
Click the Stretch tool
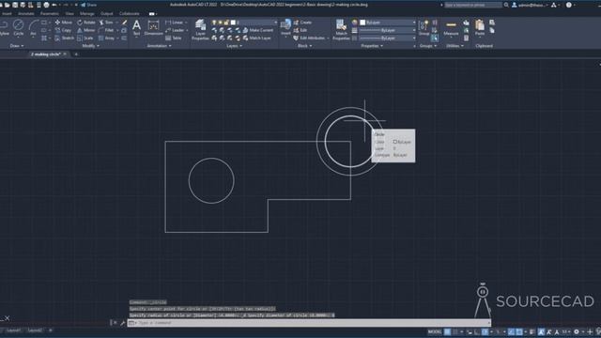click(x=65, y=38)
